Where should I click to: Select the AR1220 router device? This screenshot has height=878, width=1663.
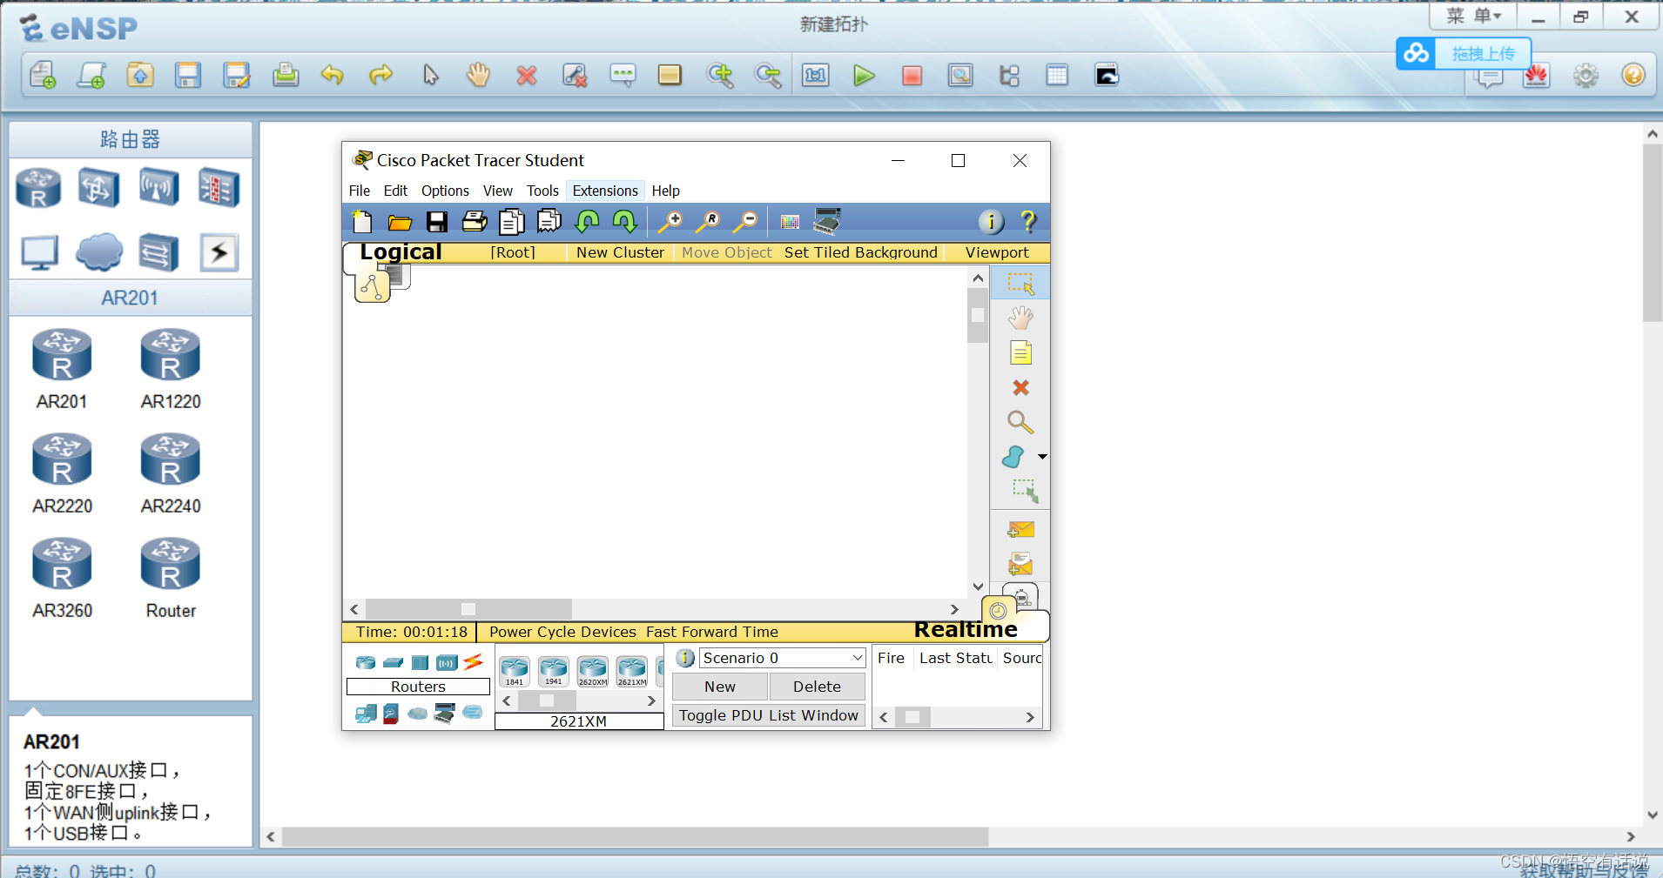point(171,369)
